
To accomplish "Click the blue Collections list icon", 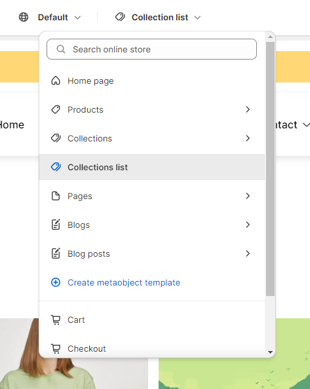I will [56, 167].
